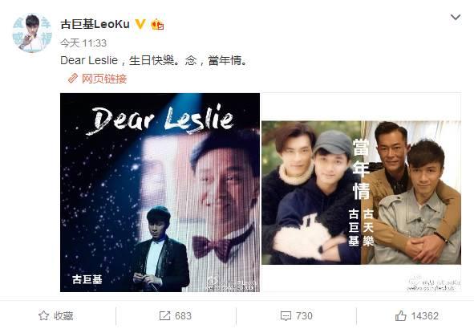The image size is (474, 329).
Task: Open the 网页链接 web link
Action: [x=104, y=79]
